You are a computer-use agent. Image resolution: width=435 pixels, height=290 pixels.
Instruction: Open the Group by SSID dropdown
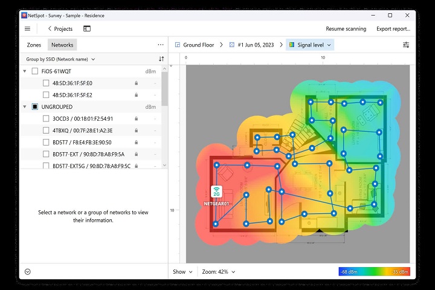coord(60,59)
